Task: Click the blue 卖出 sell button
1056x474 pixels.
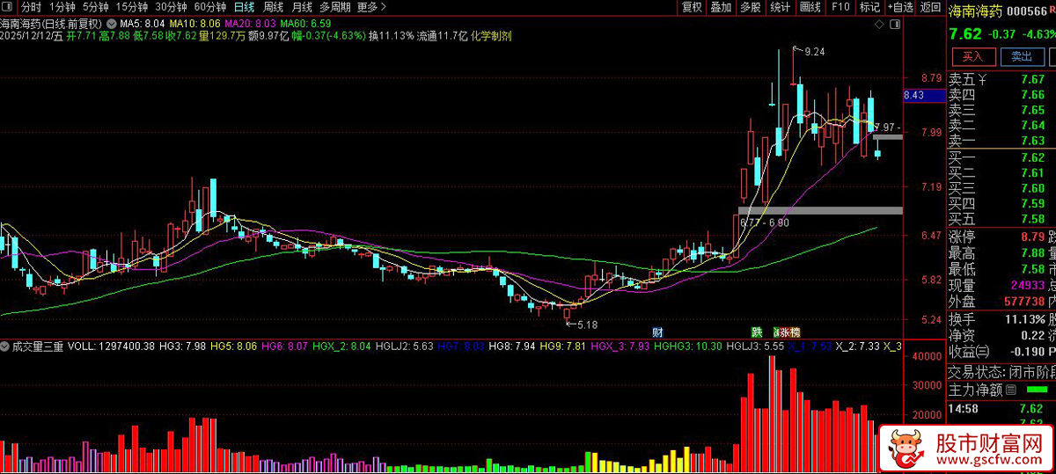Action: [x=1022, y=57]
